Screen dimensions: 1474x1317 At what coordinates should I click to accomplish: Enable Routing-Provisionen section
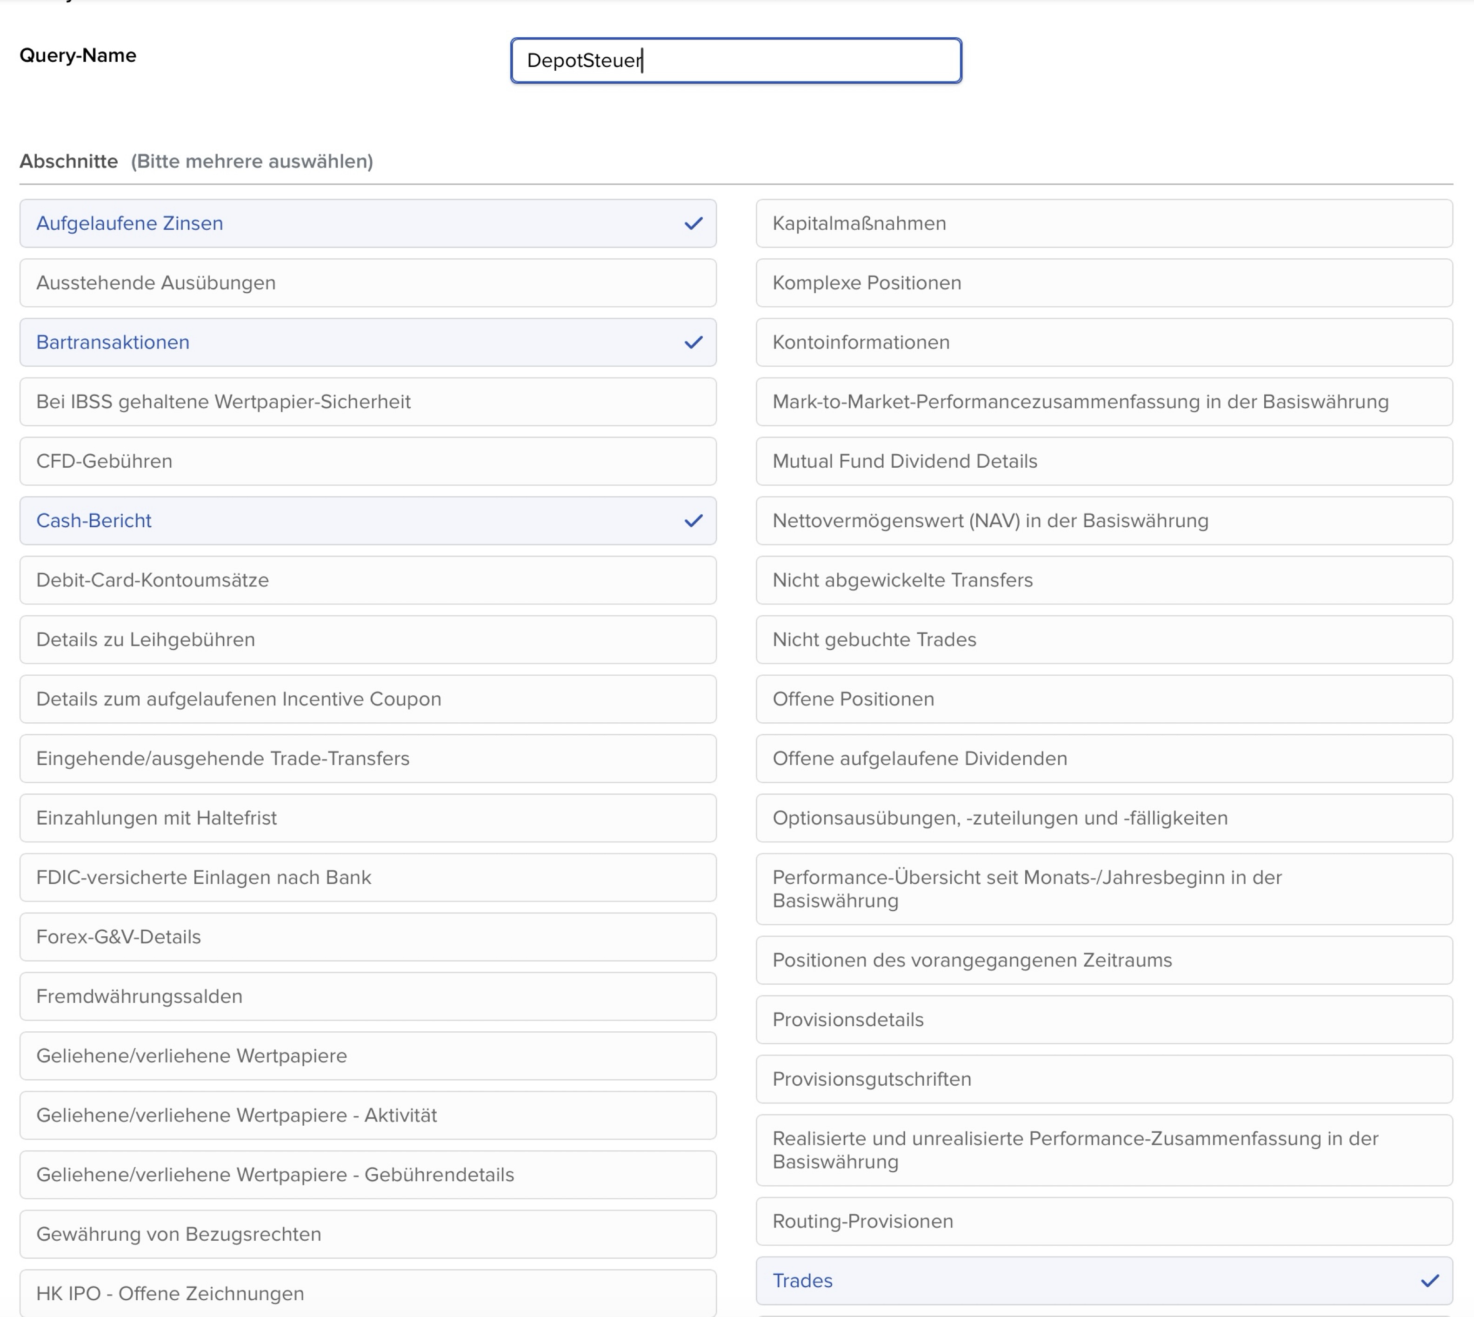1104,1222
